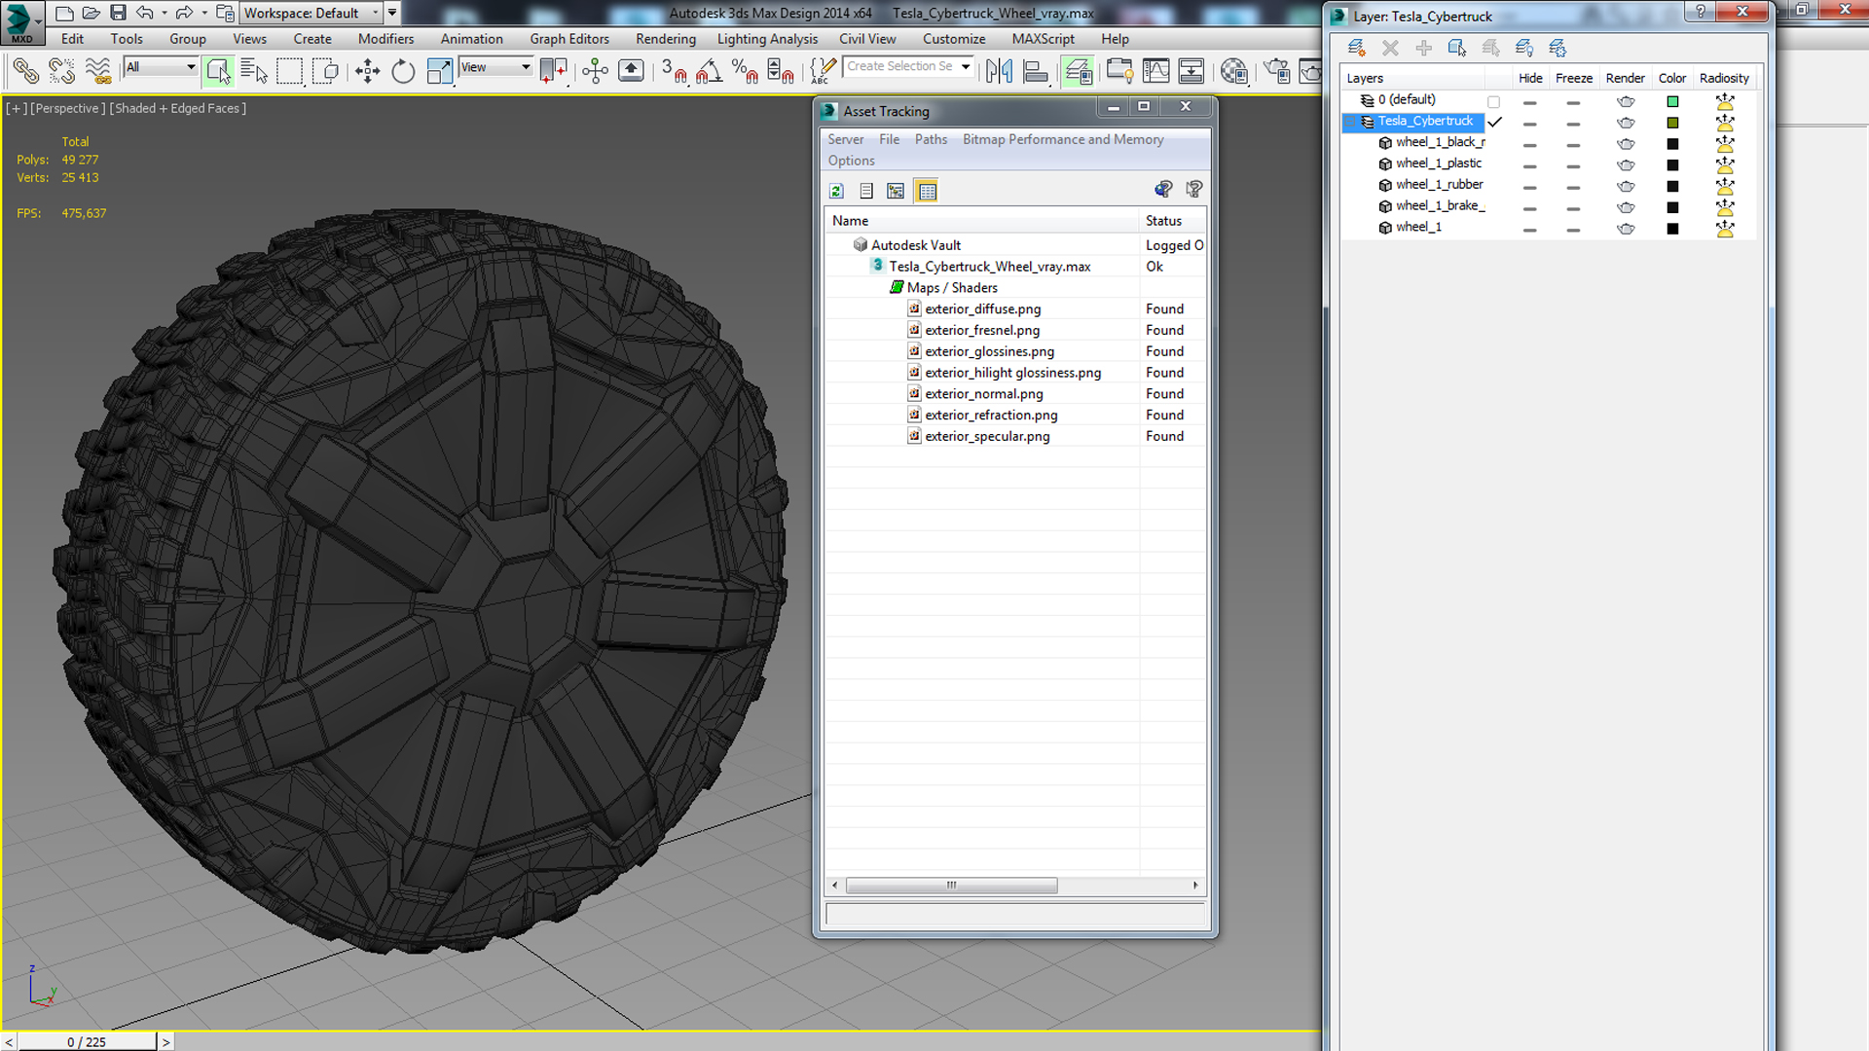Viewport: 1869px width, 1051px height.
Task: Click the Unlink Selection tool
Action: (x=61, y=71)
